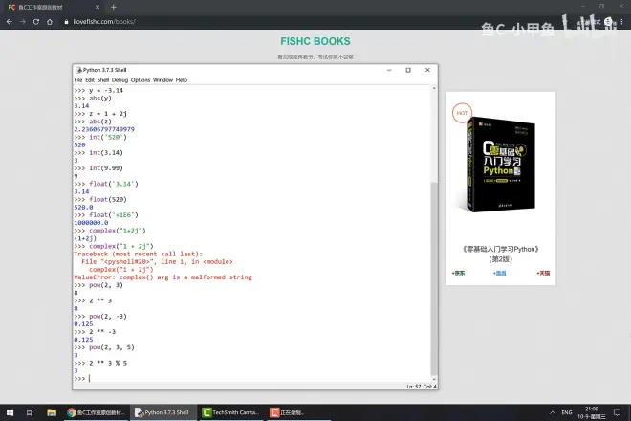This screenshot has width=631, height=421.
Task: Click the browser home icon
Action: pos(51,21)
